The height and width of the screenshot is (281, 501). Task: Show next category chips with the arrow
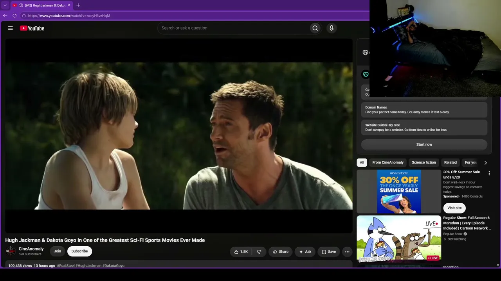(485, 163)
